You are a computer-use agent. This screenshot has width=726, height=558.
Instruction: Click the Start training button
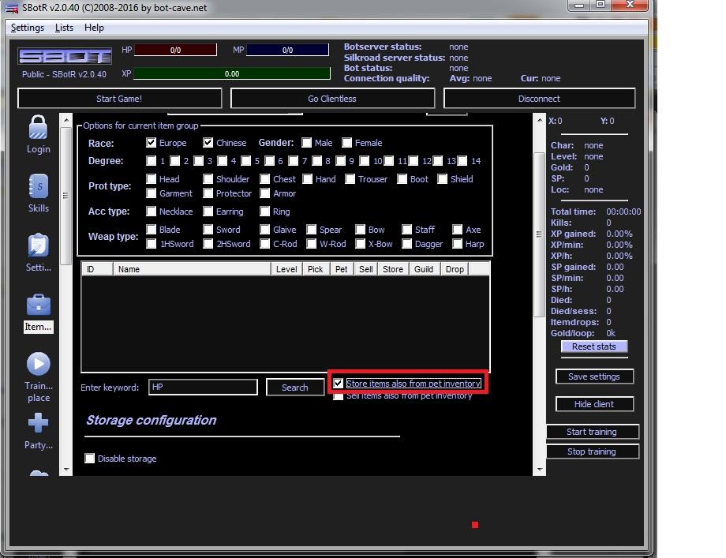(592, 432)
